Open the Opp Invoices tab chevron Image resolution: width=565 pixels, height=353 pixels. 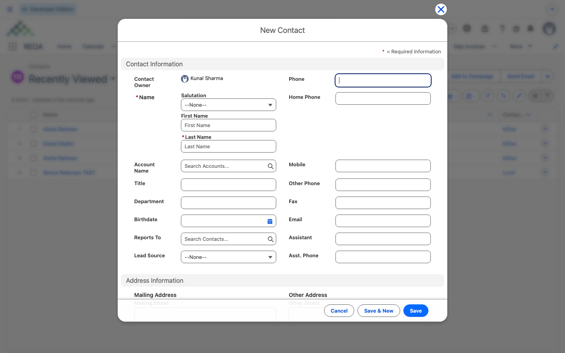click(494, 47)
